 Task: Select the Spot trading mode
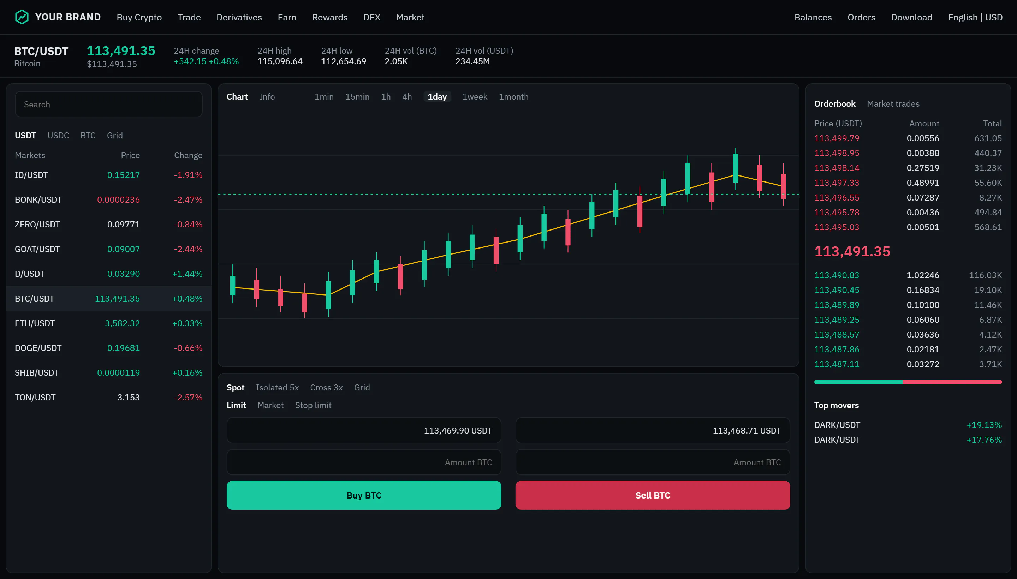[x=236, y=388]
